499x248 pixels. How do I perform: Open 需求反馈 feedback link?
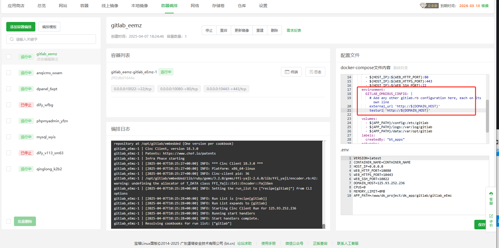pos(294,30)
